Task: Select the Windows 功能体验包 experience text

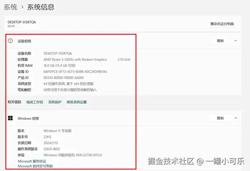Action: 73,155
